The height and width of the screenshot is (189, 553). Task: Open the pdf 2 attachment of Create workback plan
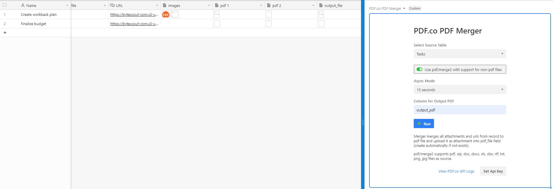[x=269, y=14]
